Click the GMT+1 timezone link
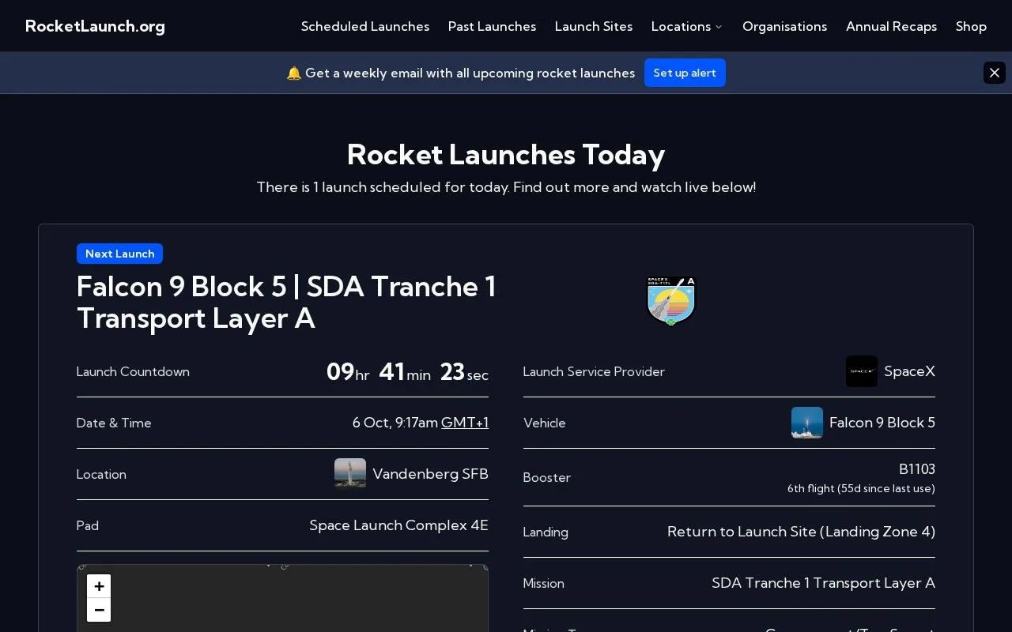This screenshot has height=632, width=1012. tap(465, 423)
